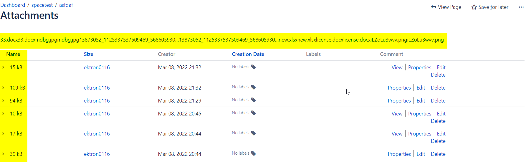Image resolution: width=526 pixels, height=167 pixels.
Task: Click the Creator column header
Action: [x=167, y=54]
